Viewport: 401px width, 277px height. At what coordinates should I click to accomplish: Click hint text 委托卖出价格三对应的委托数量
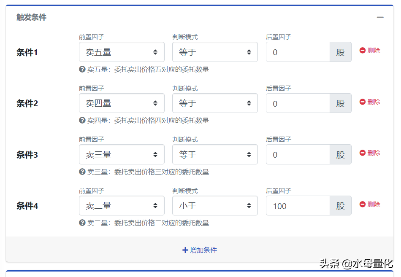coord(162,172)
